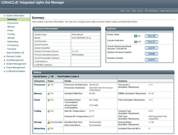Open the Firmware navigation item

12,49
